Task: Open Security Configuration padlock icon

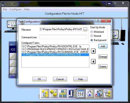Action: tap(90, 94)
